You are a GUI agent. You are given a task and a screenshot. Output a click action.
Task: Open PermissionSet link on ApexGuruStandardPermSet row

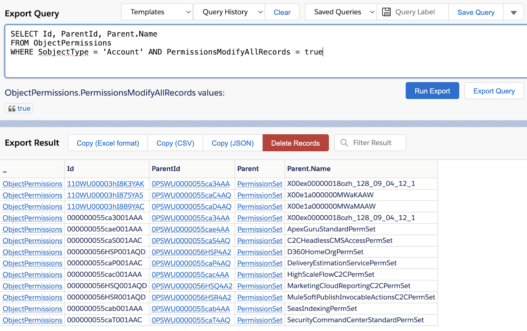[260, 229]
